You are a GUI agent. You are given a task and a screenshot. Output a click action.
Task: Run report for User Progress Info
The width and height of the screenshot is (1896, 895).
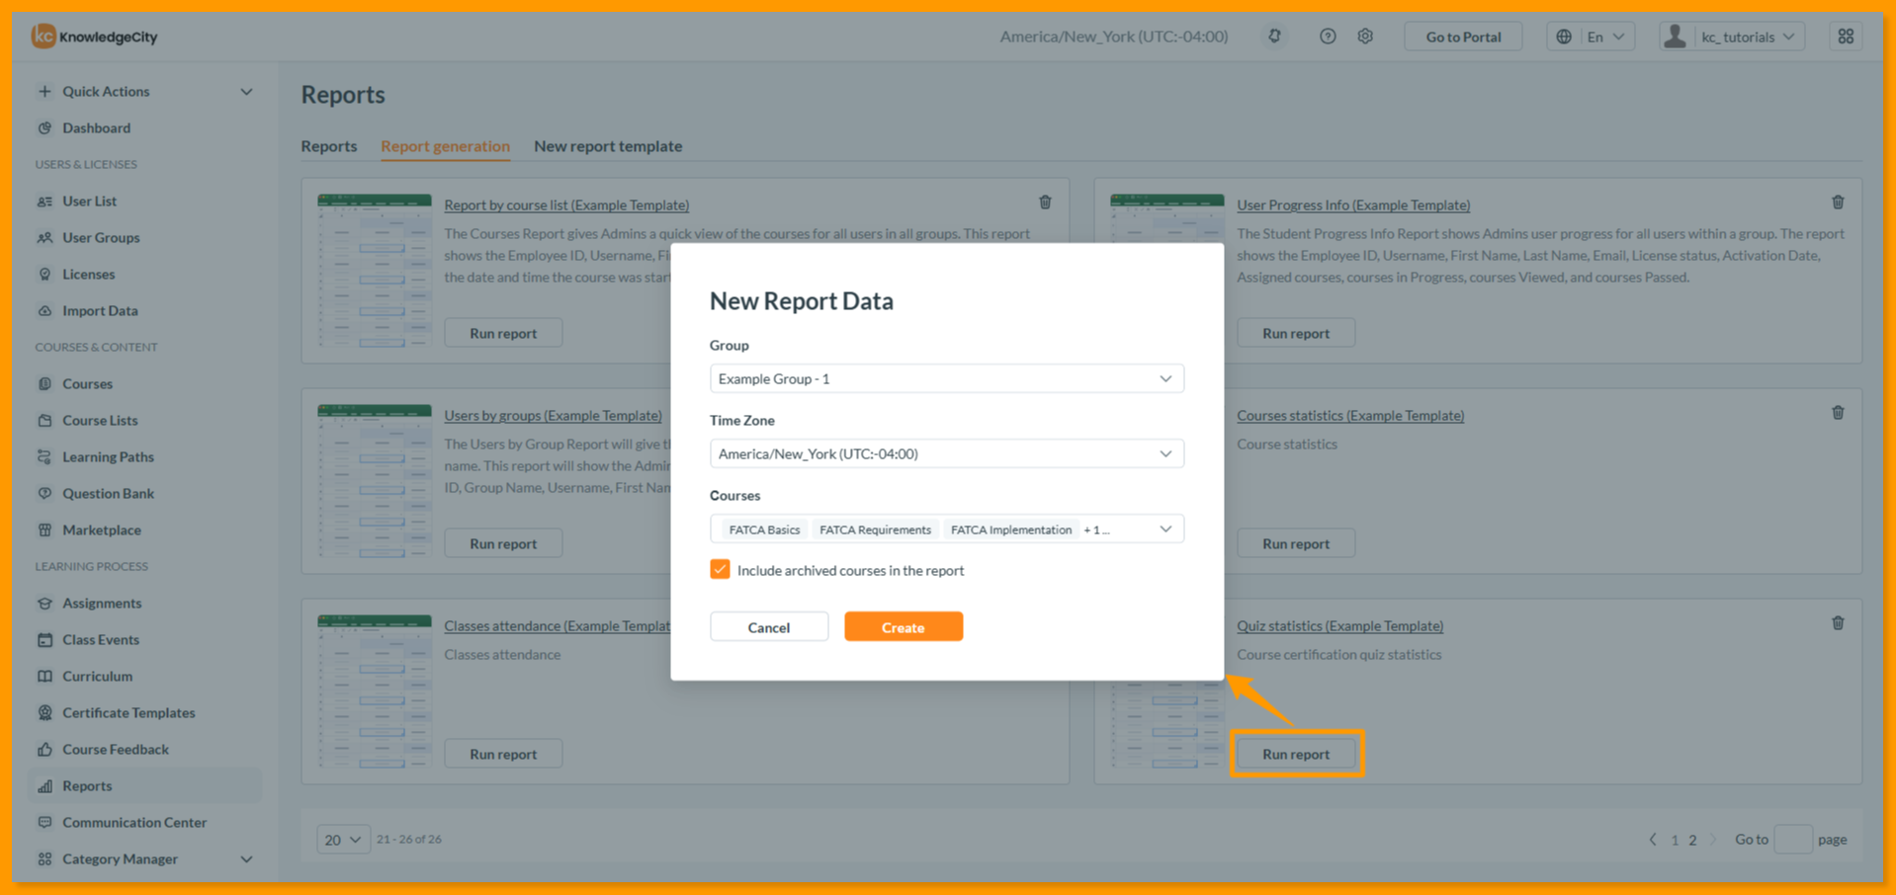click(1296, 333)
